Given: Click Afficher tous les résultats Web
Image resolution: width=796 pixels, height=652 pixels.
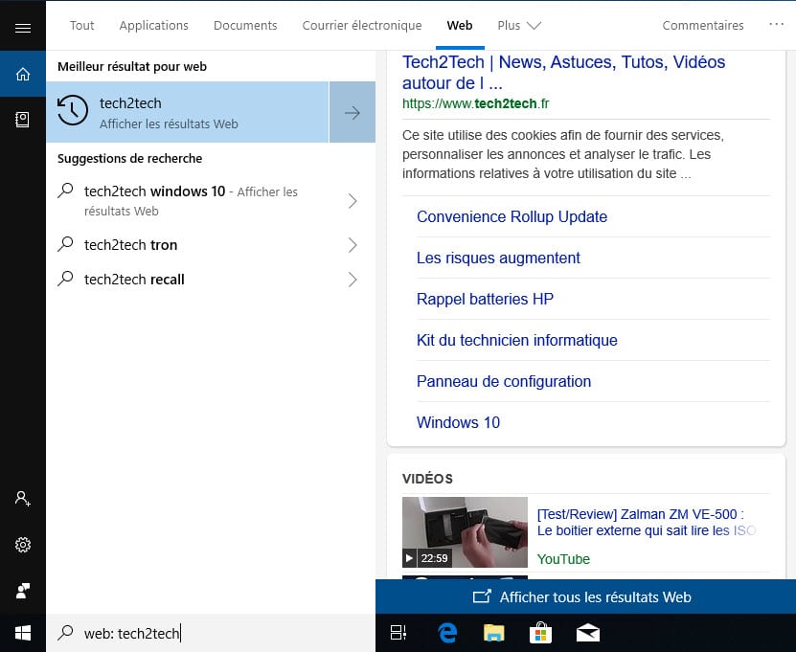Looking at the screenshot, I should [584, 596].
